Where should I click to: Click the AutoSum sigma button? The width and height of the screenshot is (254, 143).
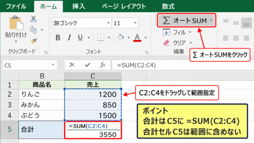coord(187,20)
